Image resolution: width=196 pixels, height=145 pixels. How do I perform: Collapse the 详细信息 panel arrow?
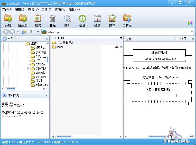46,95
